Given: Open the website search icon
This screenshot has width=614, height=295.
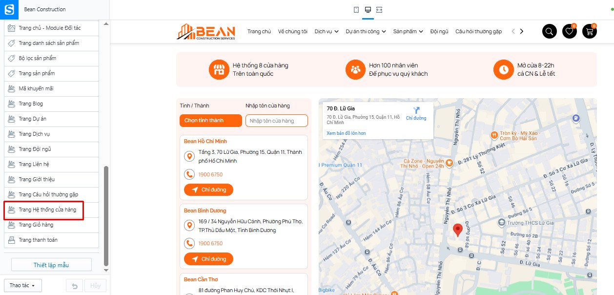Looking at the screenshot, I should [x=549, y=31].
